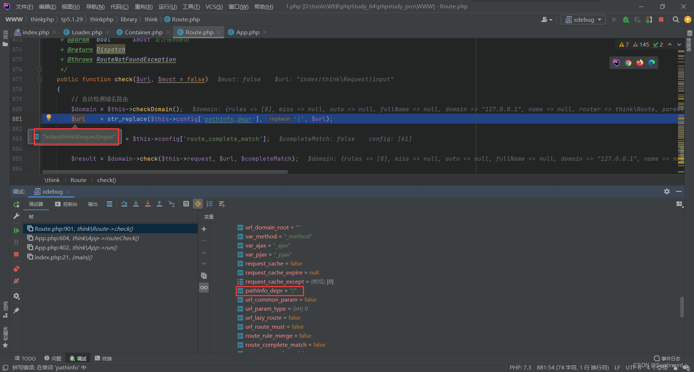Image resolution: width=694 pixels, height=372 pixels.
Task: Click check() in the editor breadcrumb
Action: (106, 180)
